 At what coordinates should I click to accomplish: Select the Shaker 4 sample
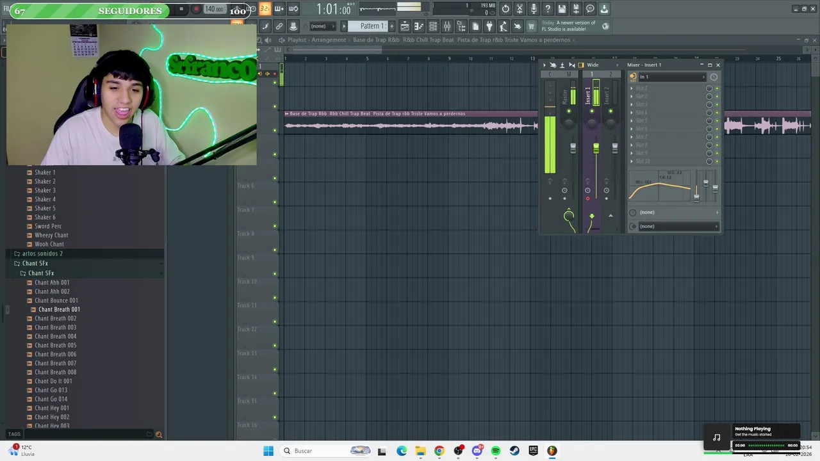[45, 199]
